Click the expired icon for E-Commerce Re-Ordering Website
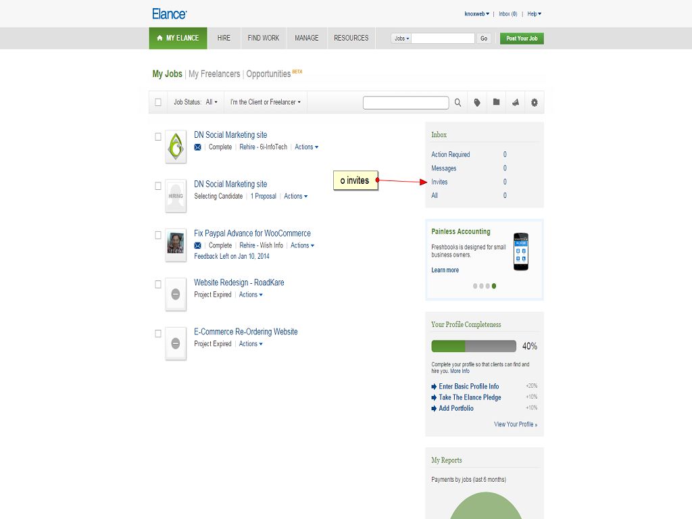The height and width of the screenshot is (519, 692). click(176, 343)
